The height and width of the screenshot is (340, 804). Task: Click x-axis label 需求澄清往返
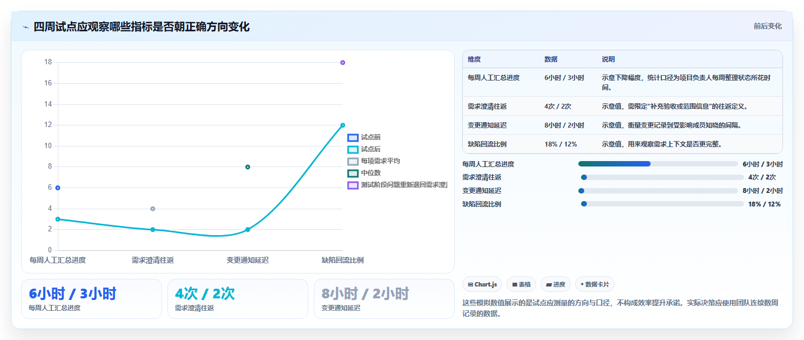click(x=153, y=260)
